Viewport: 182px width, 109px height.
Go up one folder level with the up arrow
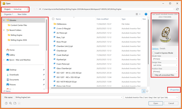coord(40,9)
